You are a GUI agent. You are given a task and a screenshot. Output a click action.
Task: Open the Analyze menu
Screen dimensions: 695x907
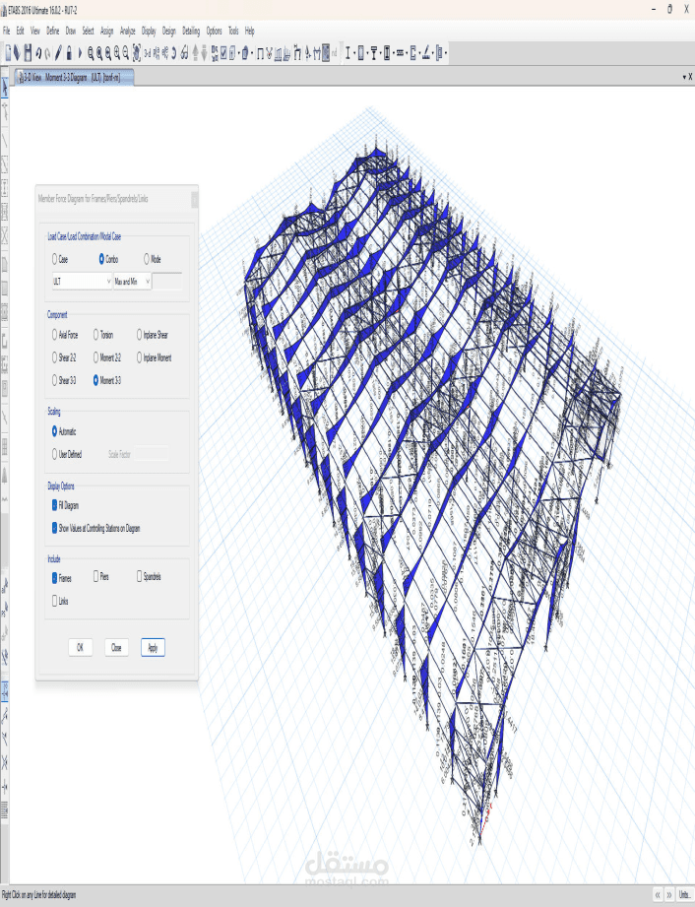[x=127, y=32]
